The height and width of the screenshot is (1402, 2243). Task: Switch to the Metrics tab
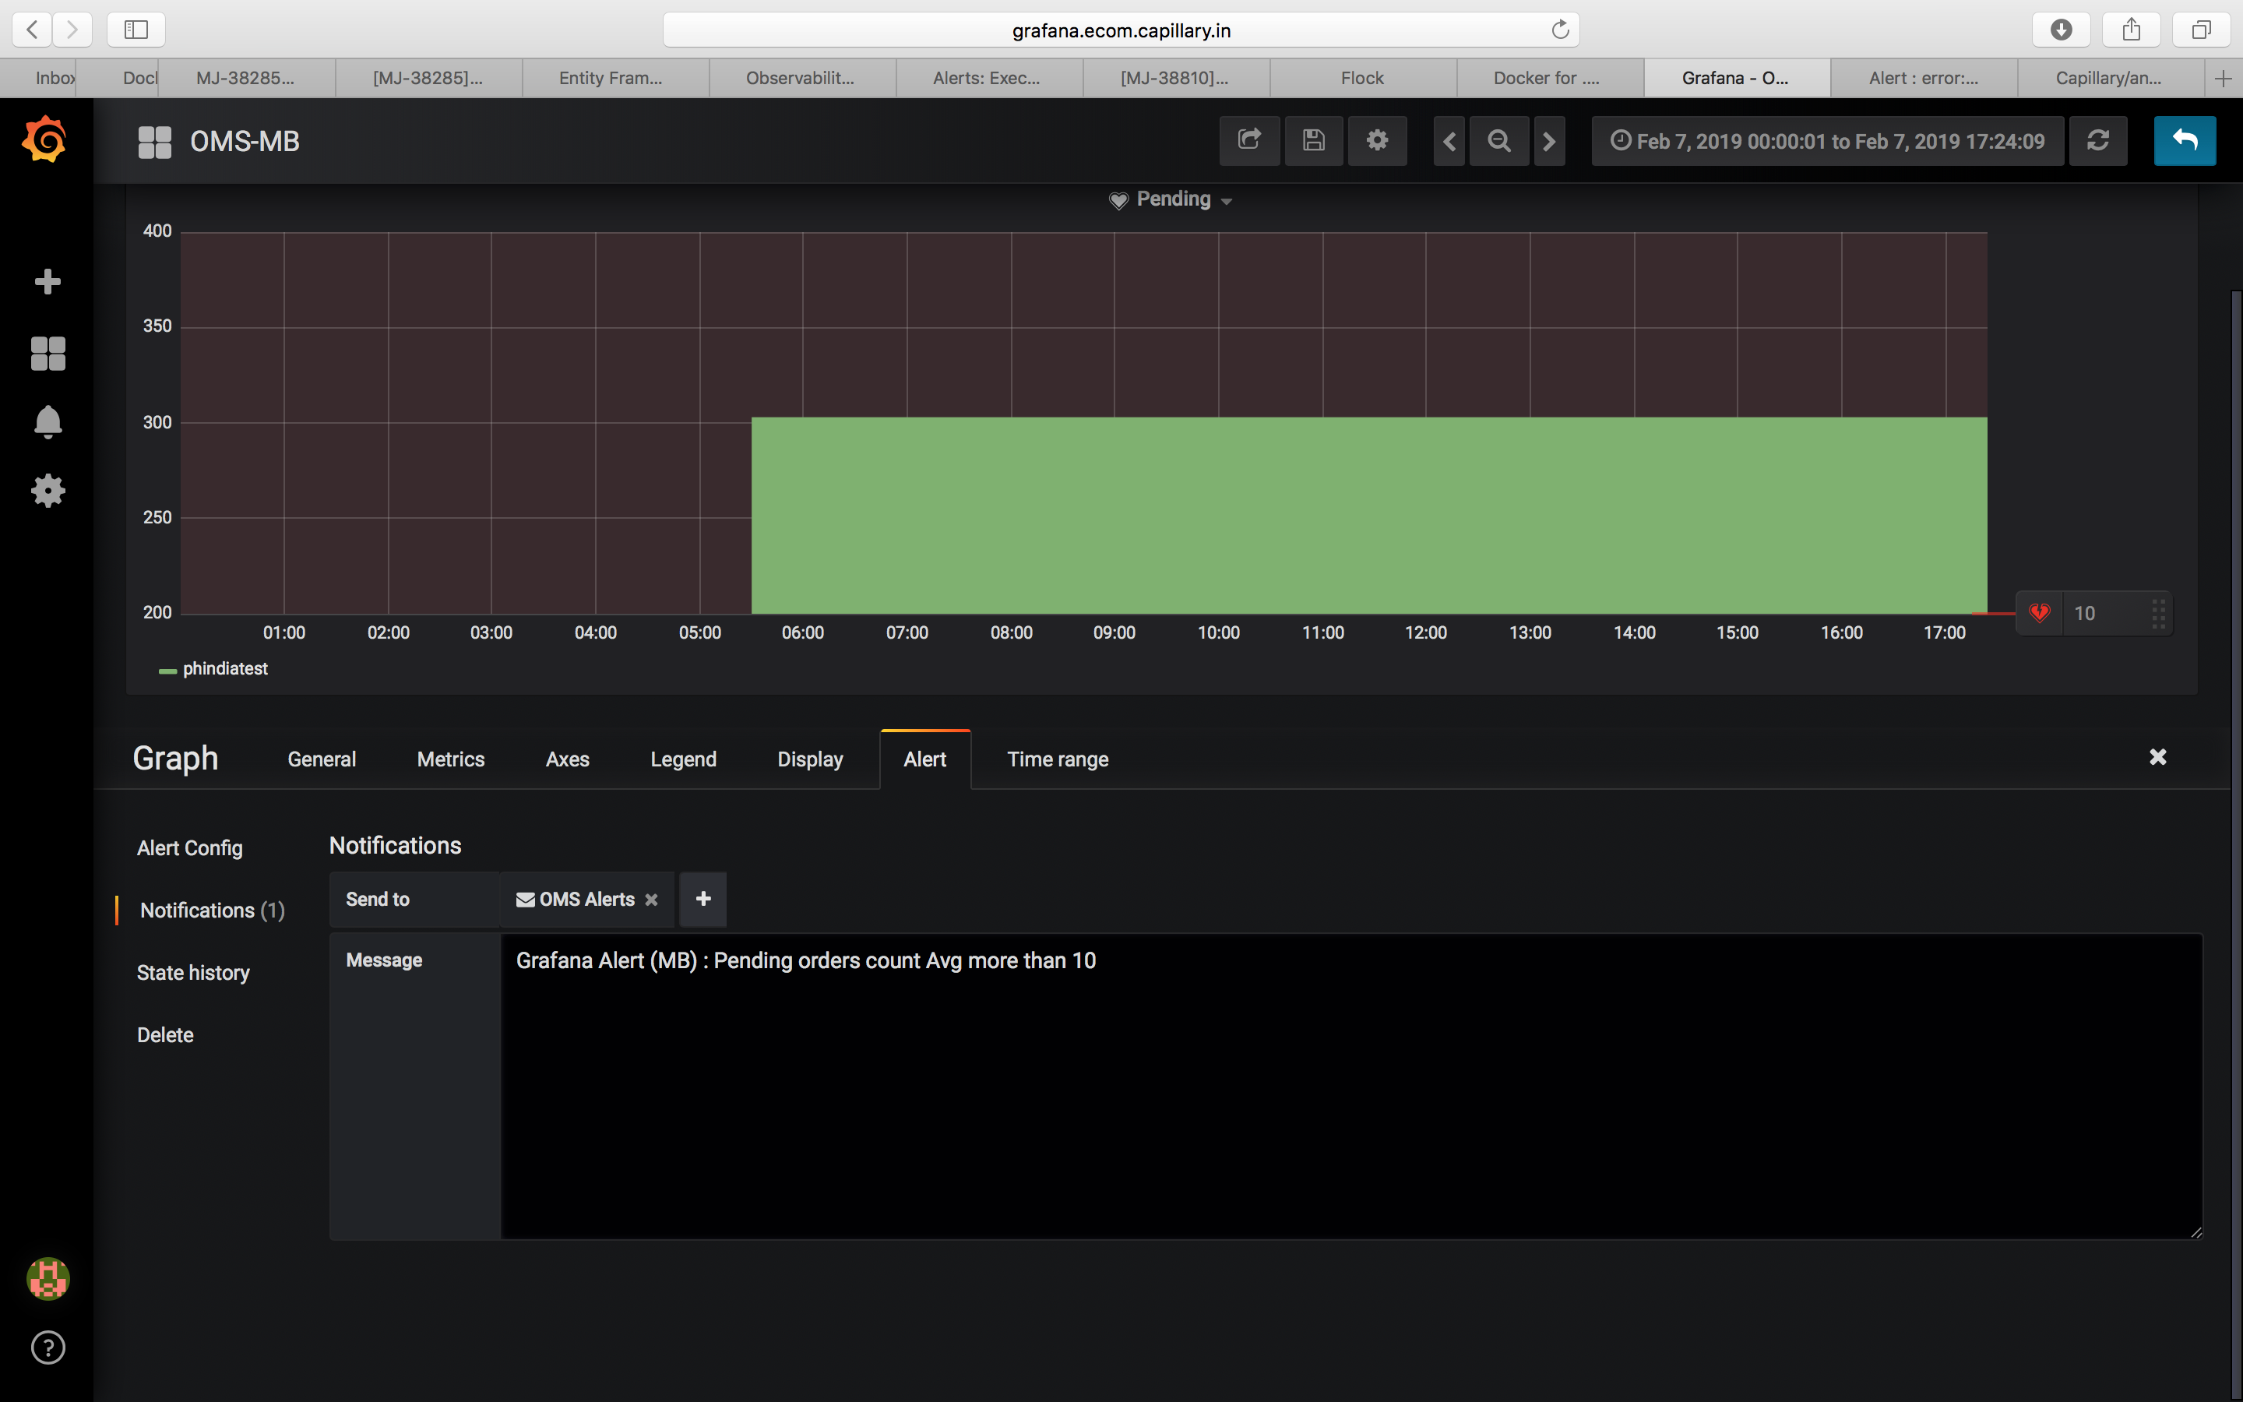tap(450, 759)
